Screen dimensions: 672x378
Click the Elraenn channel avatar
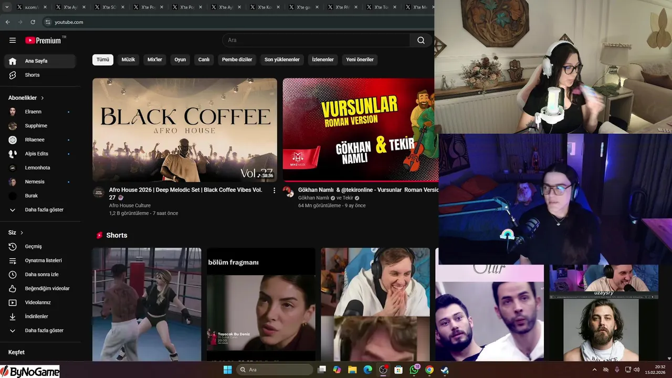(x=13, y=112)
